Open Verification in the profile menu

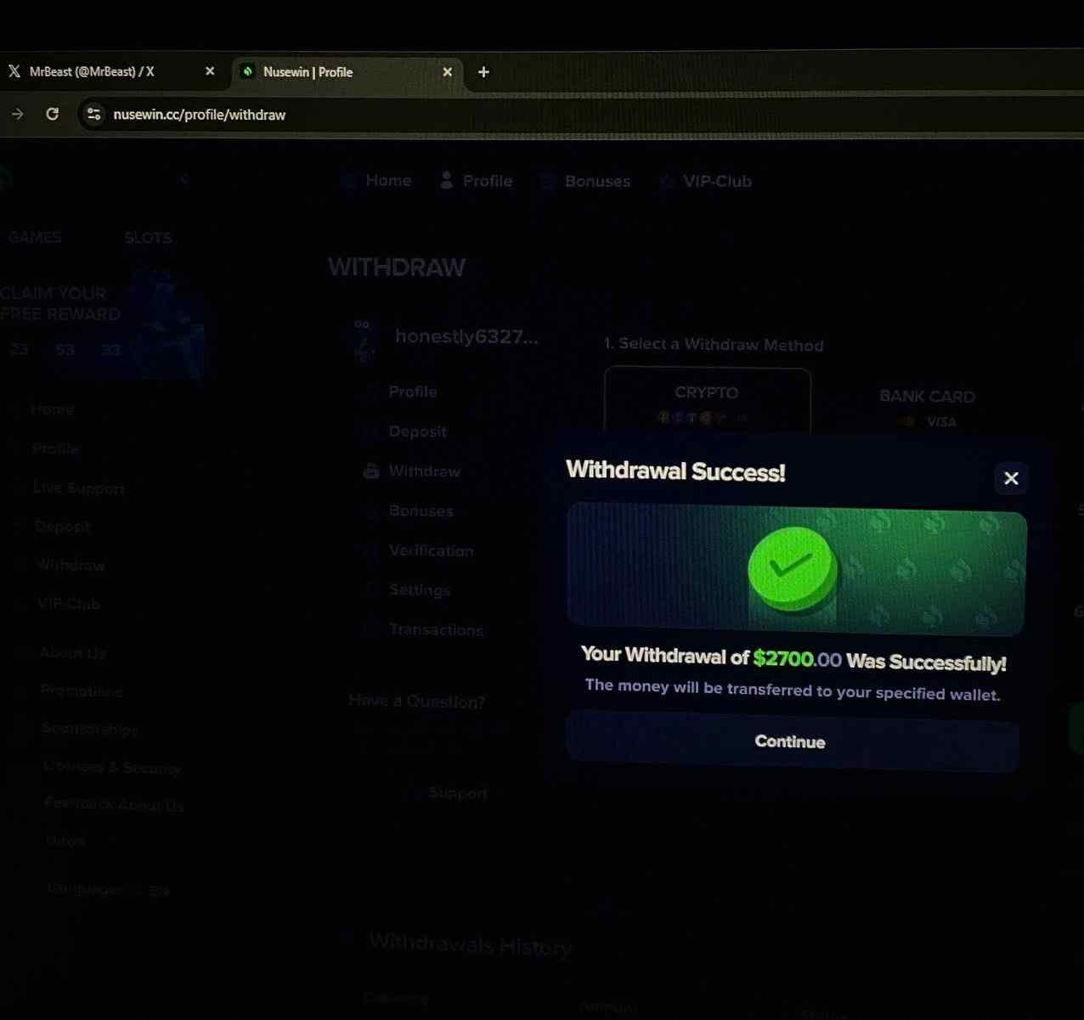[x=431, y=550]
